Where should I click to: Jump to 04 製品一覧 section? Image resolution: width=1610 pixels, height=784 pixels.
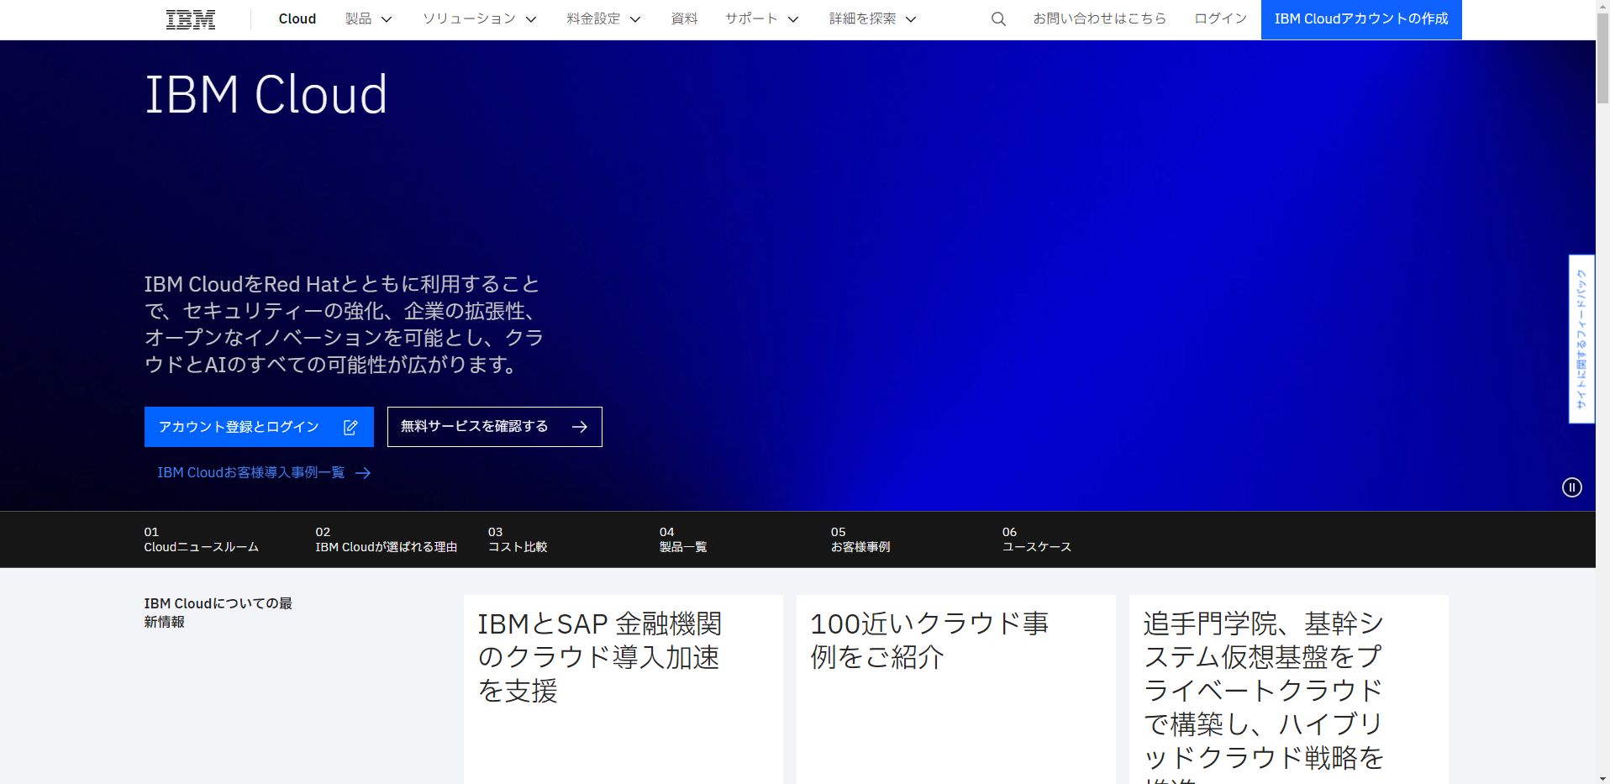coord(683,539)
